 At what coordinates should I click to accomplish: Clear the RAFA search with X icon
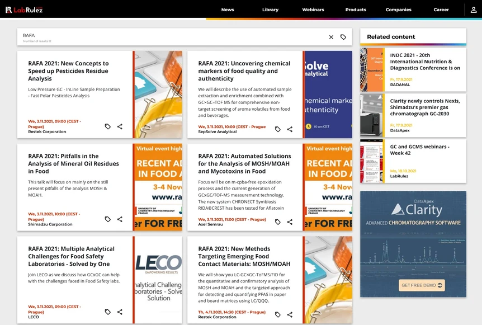point(331,37)
